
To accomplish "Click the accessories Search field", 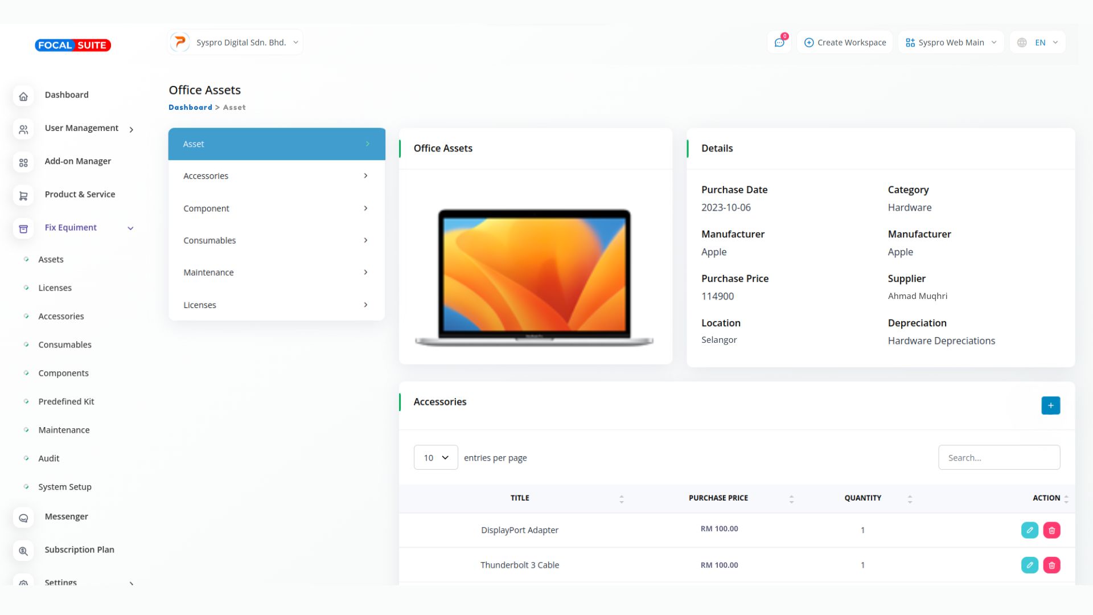I will coord(999,458).
